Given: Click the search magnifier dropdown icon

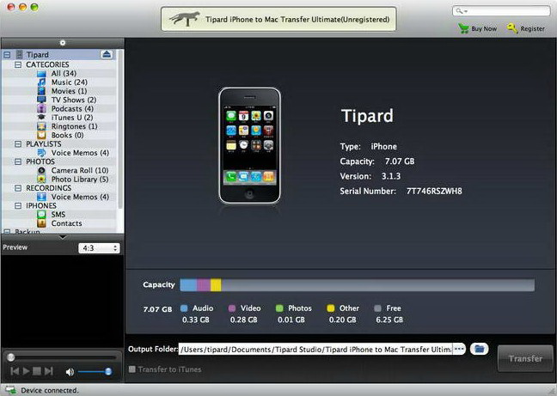Looking at the screenshot, I should tap(461, 11).
